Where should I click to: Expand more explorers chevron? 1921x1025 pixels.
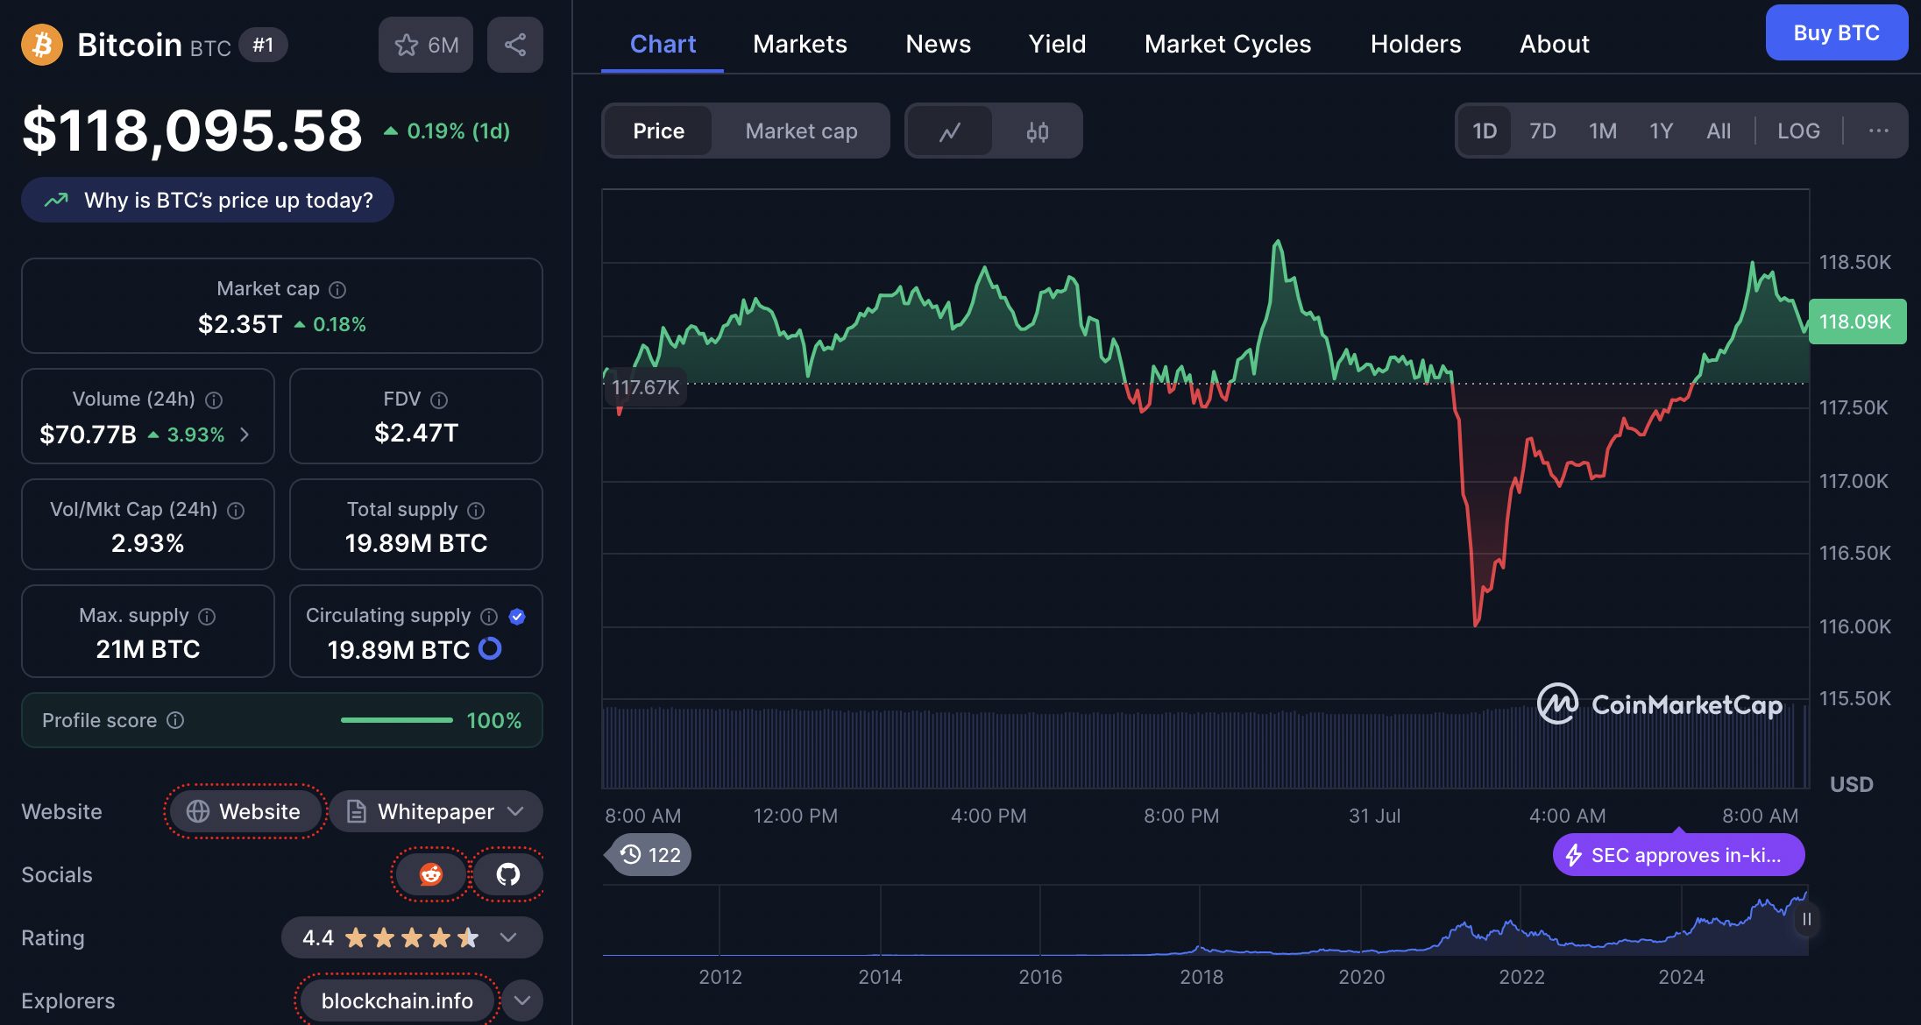[522, 1000]
